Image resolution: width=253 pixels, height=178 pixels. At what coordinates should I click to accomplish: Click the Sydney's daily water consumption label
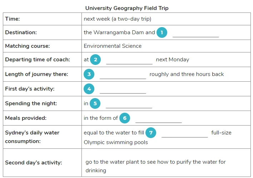point(32,137)
